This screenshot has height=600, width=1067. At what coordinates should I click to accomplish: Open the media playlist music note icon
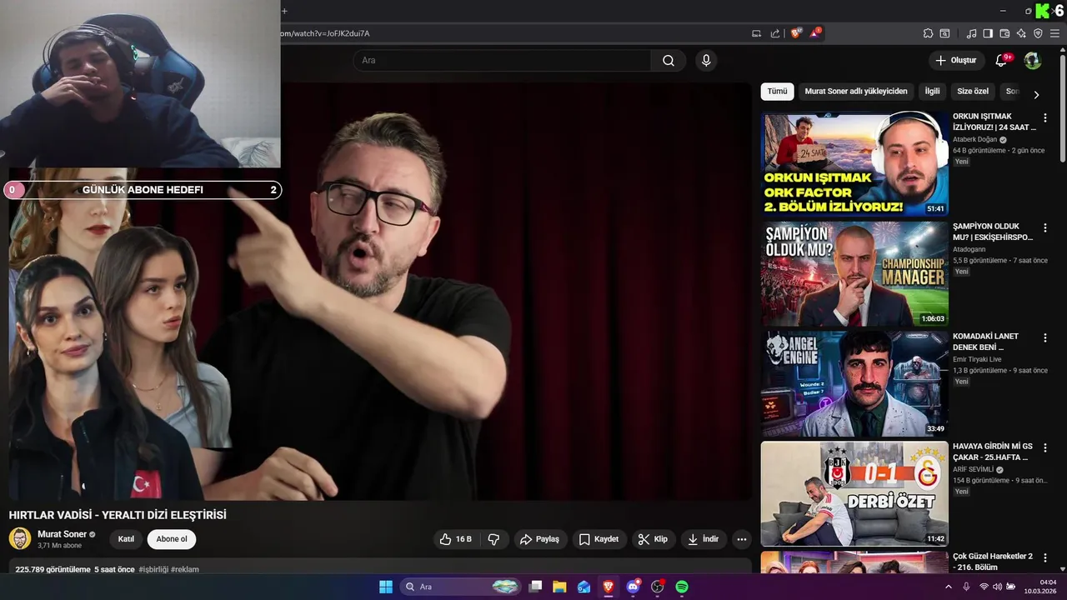[972, 33]
